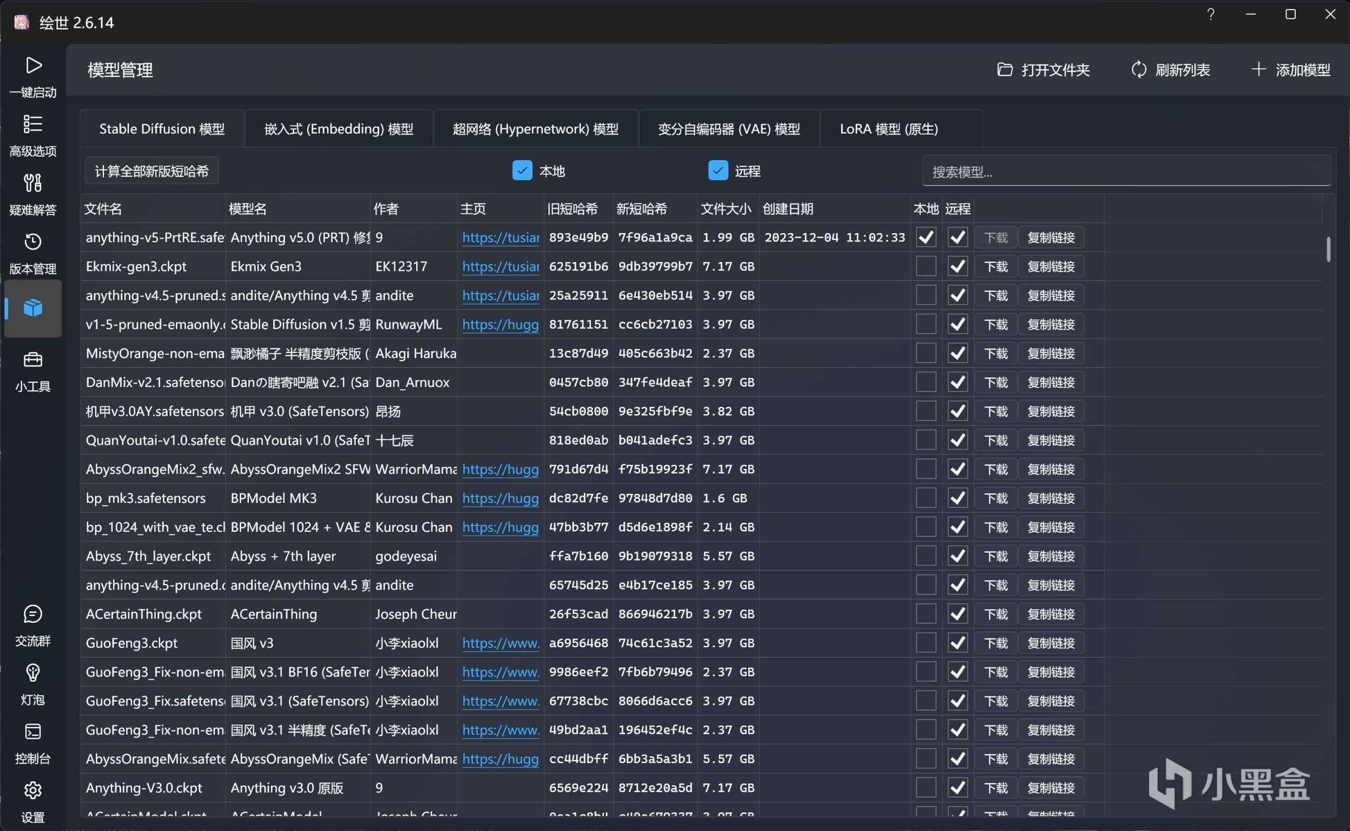
Task: Switch to LoRA 模型 (原生) tab
Action: coord(889,129)
